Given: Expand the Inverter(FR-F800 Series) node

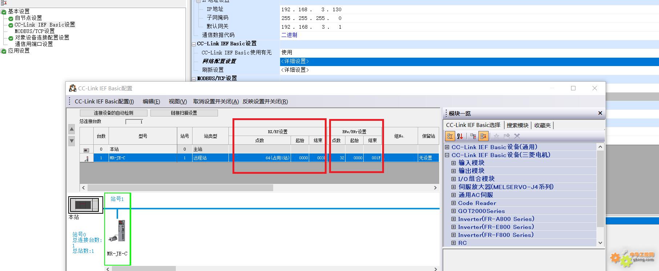Looking at the screenshot, I should tap(453, 235).
